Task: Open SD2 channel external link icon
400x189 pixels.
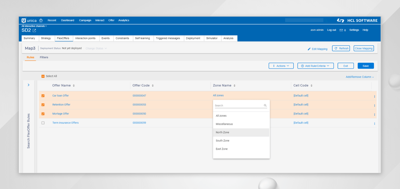Action: (34, 31)
